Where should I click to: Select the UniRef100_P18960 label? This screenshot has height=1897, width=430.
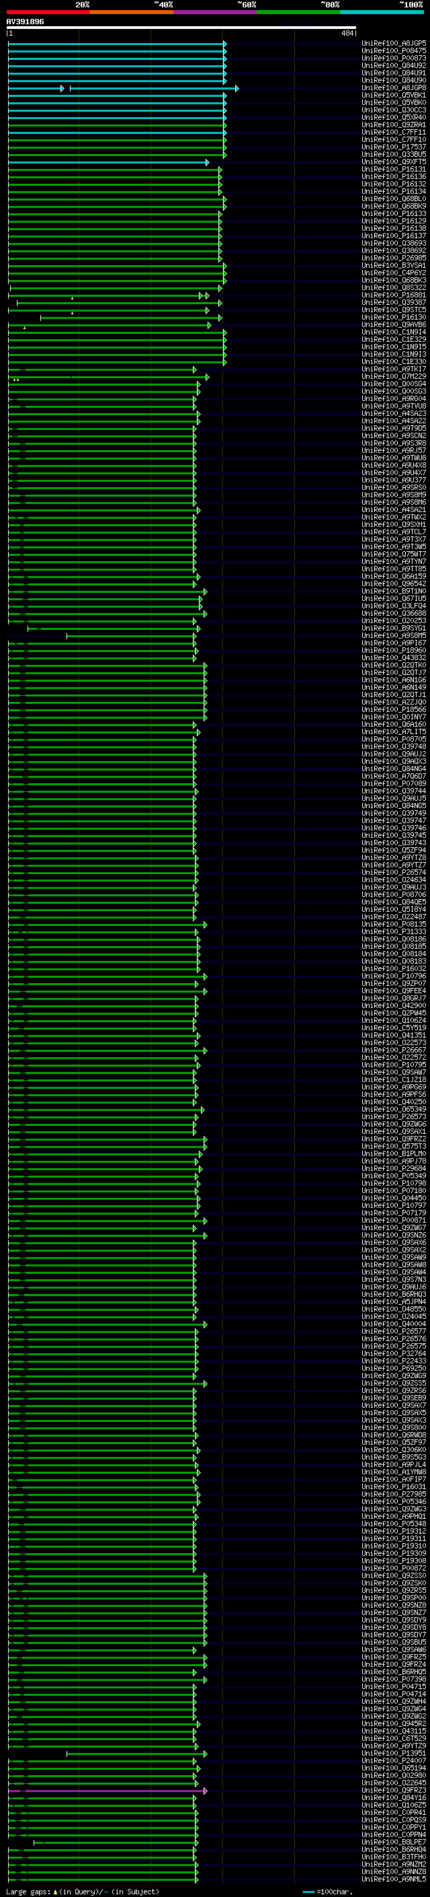click(x=393, y=650)
